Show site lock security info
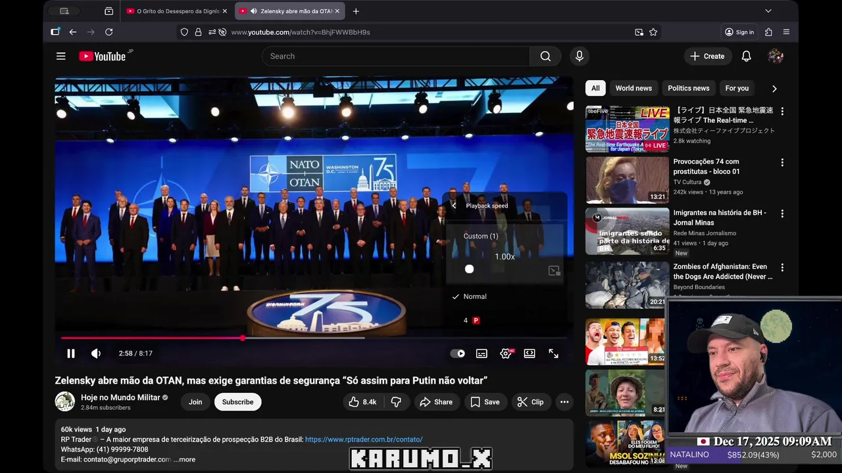 click(x=198, y=32)
